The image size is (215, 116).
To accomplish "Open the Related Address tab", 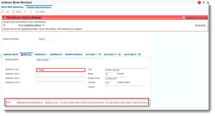I will tap(74, 54).
